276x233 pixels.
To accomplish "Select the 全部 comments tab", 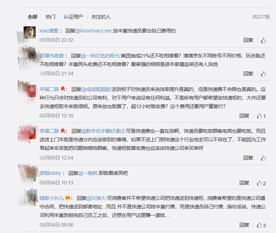I will [32, 17].
